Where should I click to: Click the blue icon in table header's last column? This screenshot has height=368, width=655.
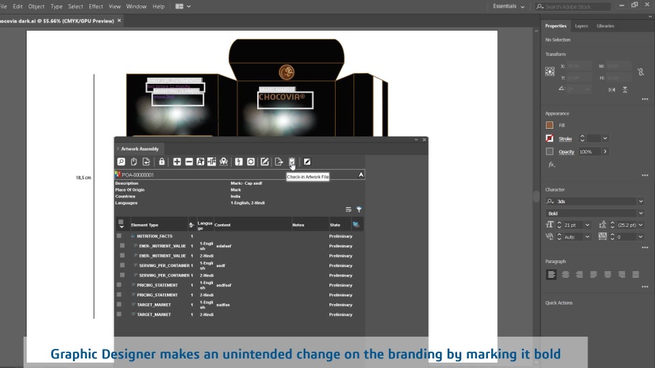click(356, 224)
